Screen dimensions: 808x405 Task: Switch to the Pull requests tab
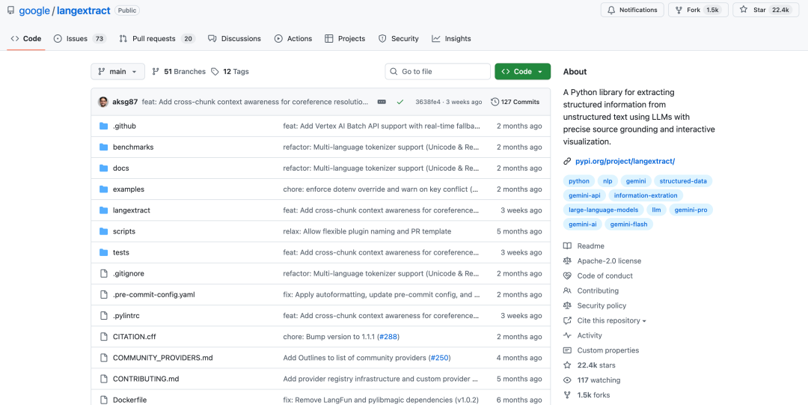(x=156, y=38)
